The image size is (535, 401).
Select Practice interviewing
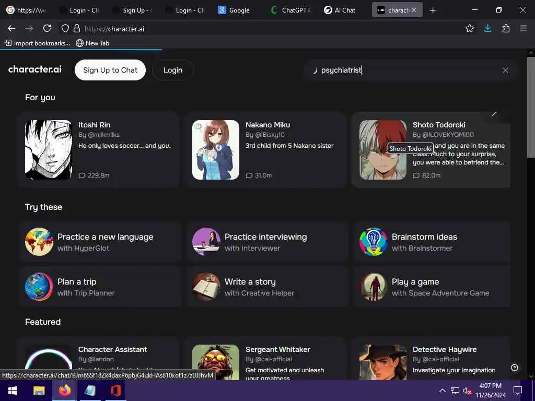(x=267, y=242)
